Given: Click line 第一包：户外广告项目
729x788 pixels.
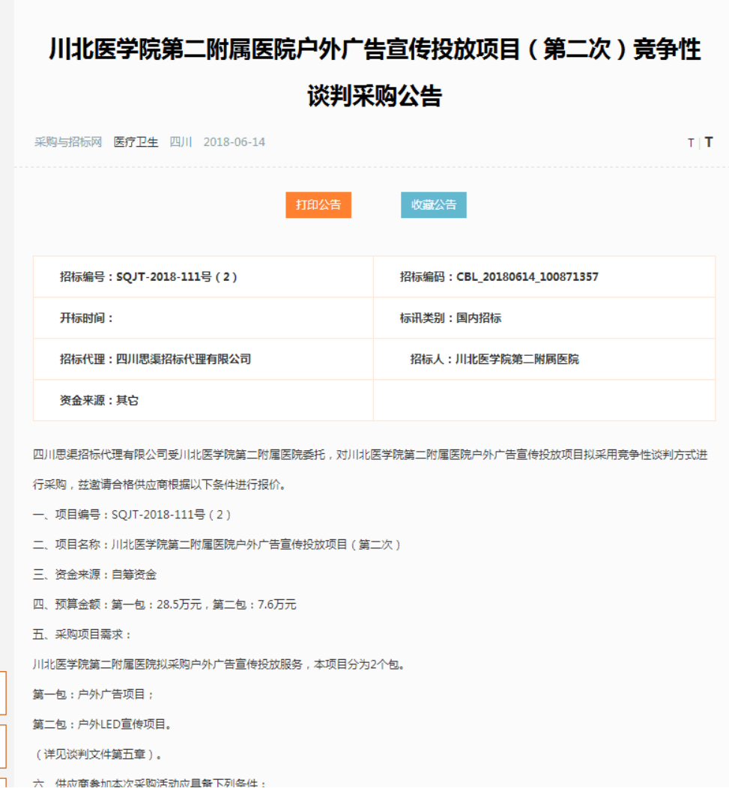Looking at the screenshot, I should point(94,694).
